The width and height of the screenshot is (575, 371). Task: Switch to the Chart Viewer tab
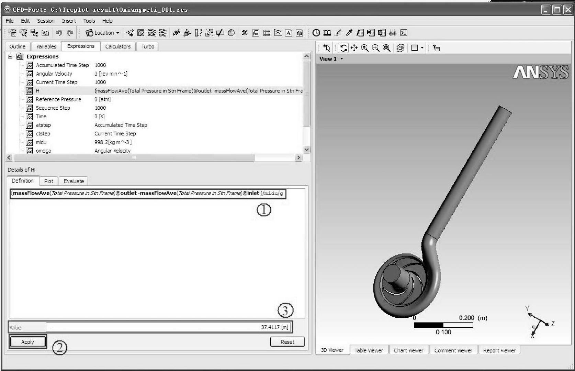pyautogui.click(x=408, y=350)
